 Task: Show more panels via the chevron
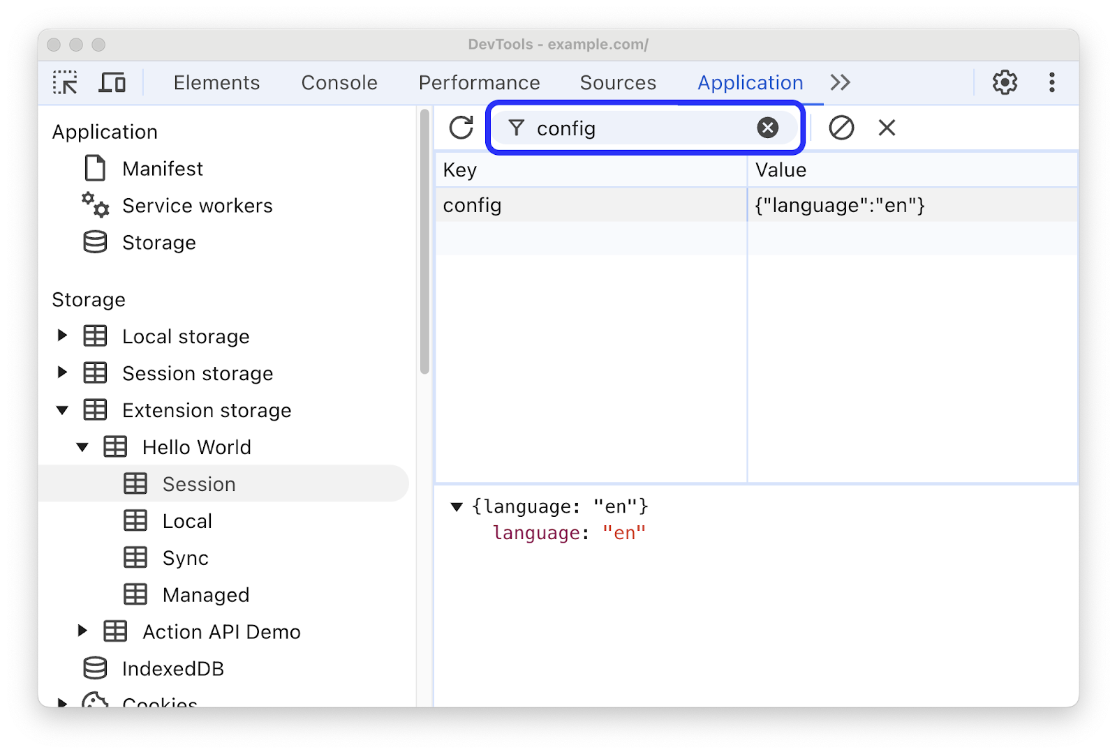point(840,82)
